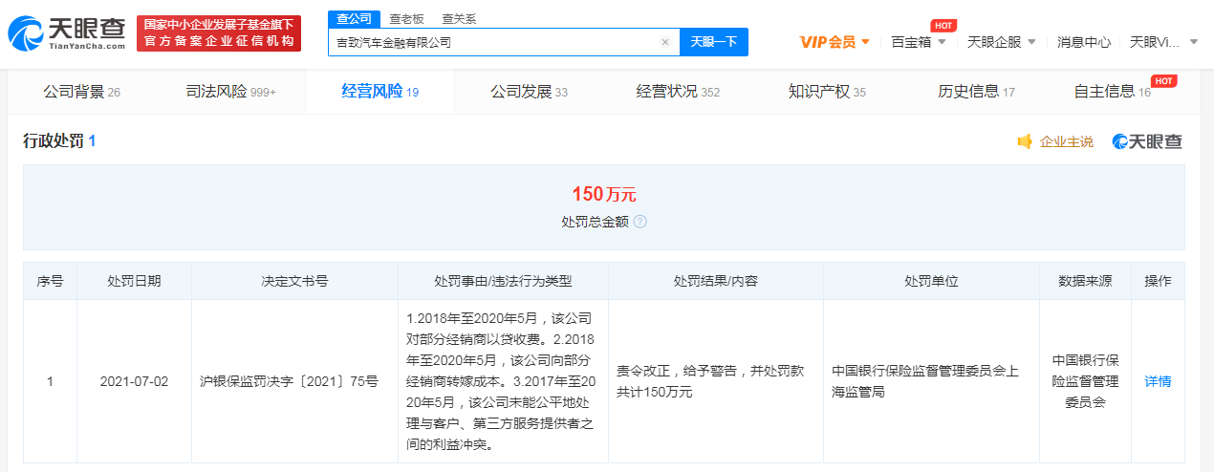Open the 天眼Vi... account dropdown
1214x472 pixels.
point(1164,42)
